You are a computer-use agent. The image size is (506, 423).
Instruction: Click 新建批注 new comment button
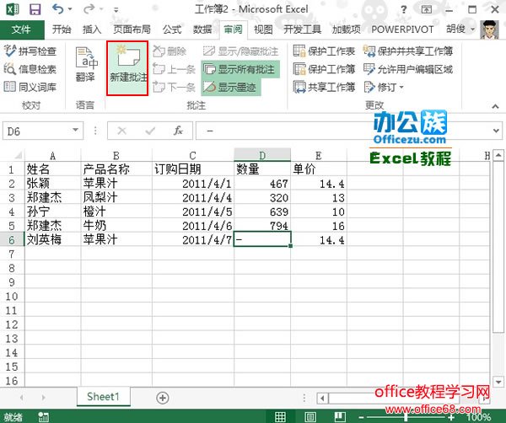point(127,67)
